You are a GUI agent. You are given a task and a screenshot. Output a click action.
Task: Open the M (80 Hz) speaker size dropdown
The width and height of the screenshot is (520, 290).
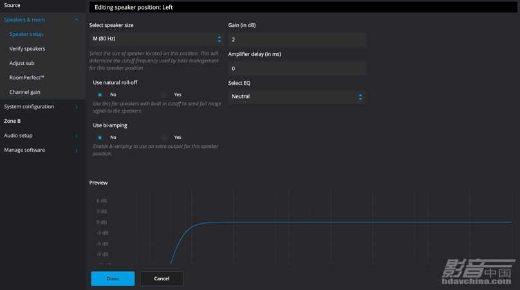pos(157,39)
